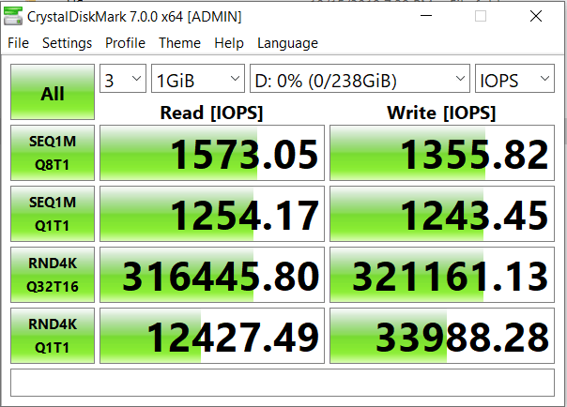Run the RND4K Q32T16 test
567x407 pixels.
click(x=53, y=275)
